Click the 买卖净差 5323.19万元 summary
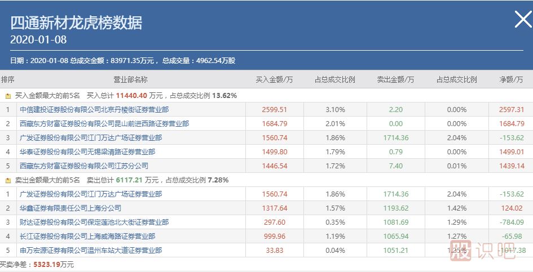This screenshot has height=272, width=533. pos(37,264)
